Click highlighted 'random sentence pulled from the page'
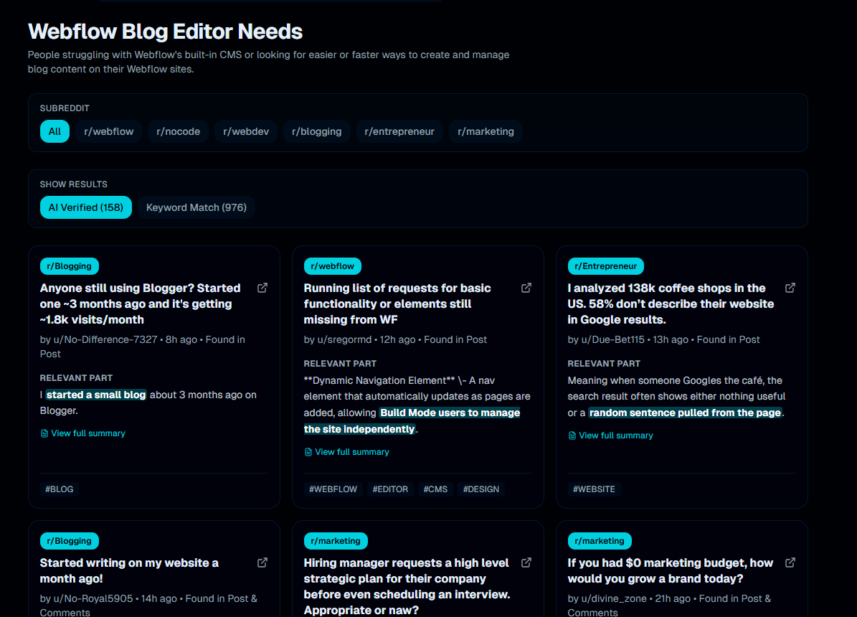857x617 pixels. coord(685,413)
